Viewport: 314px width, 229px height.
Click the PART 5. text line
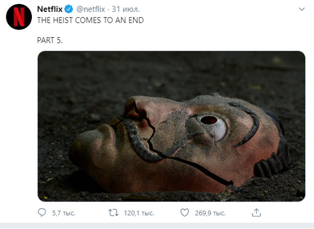50,40
